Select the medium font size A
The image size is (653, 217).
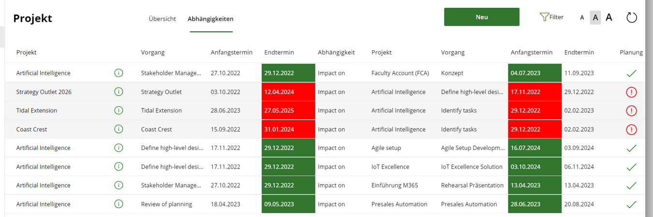tap(595, 18)
